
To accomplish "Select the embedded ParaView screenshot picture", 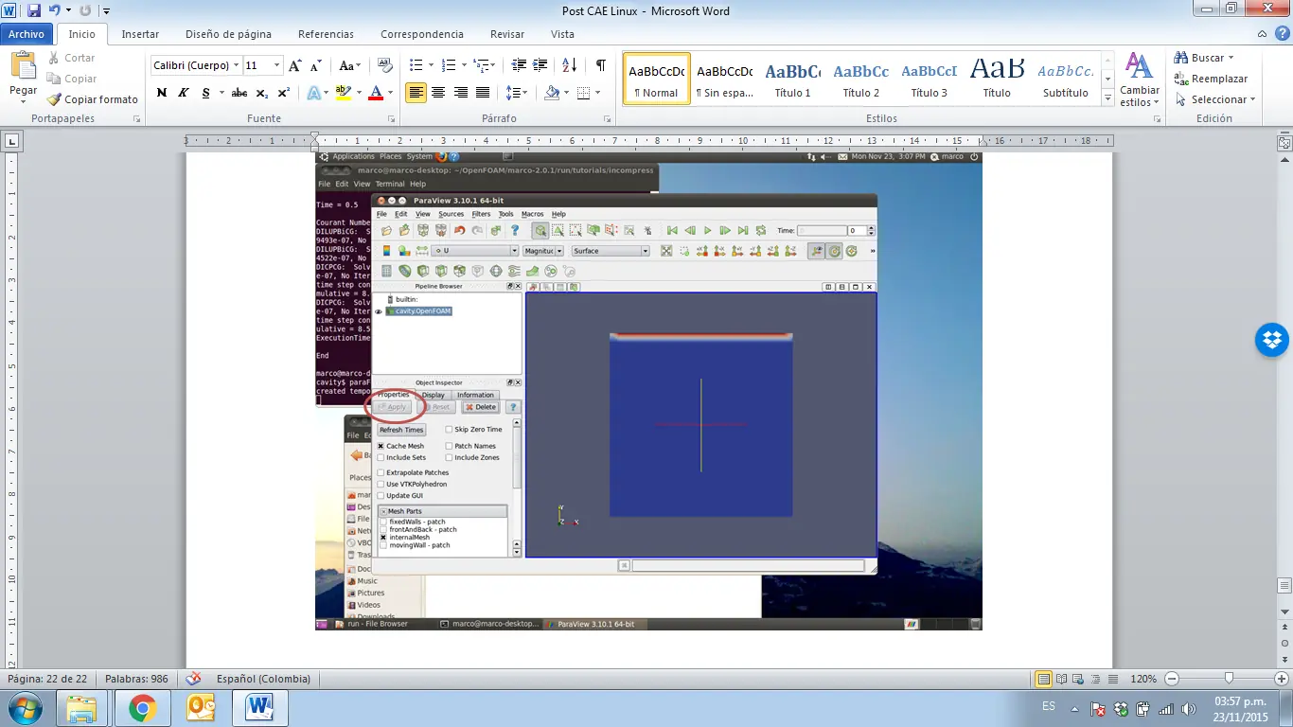I will coord(648,391).
